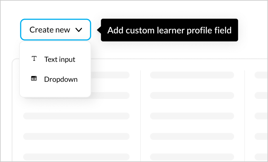
Task: Select the Text input menu entry
Action: [60, 59]
